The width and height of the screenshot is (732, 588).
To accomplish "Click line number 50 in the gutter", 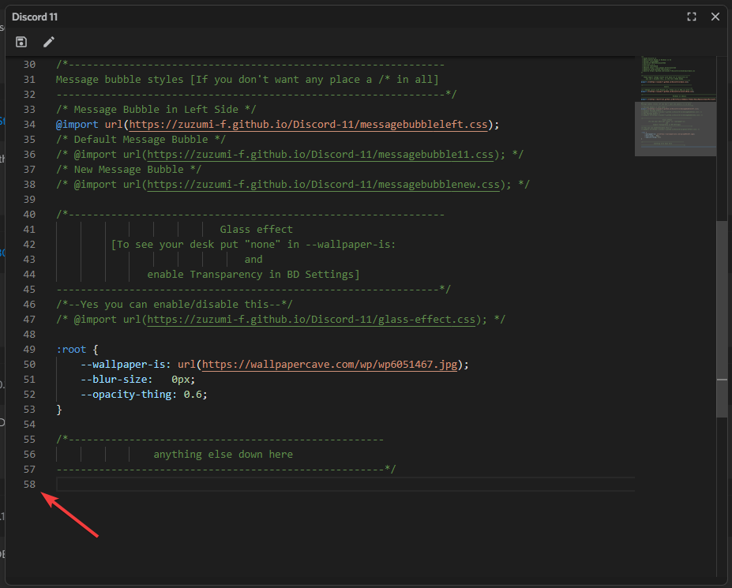I will point(29,365).
